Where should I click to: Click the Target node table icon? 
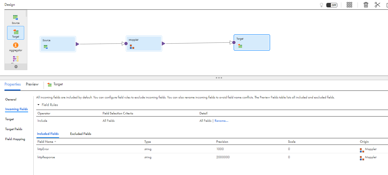[240, 46]
